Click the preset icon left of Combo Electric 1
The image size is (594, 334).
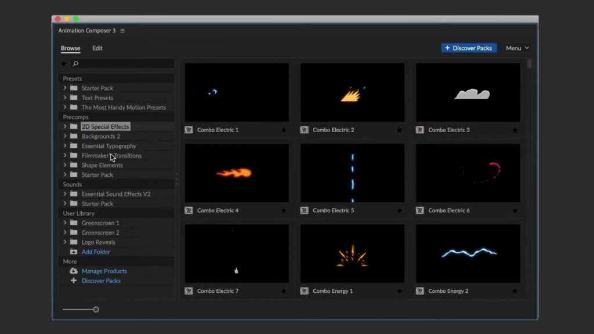189,130
